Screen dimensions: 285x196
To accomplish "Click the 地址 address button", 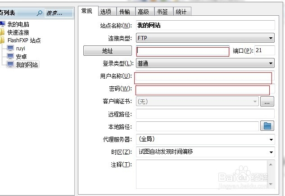I will coord(108,51).
